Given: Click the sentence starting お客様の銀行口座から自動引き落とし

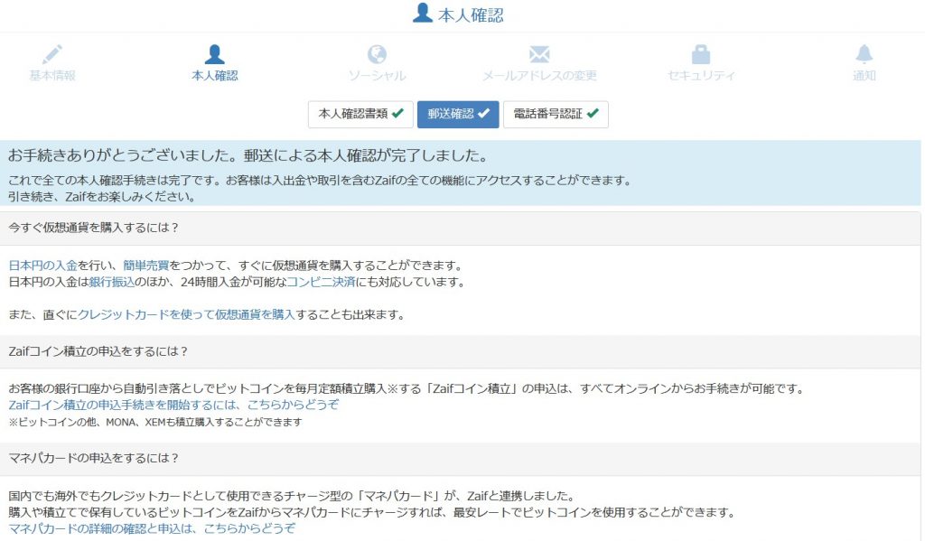Looking at the screenshot, I should click(x=406, y=388).
